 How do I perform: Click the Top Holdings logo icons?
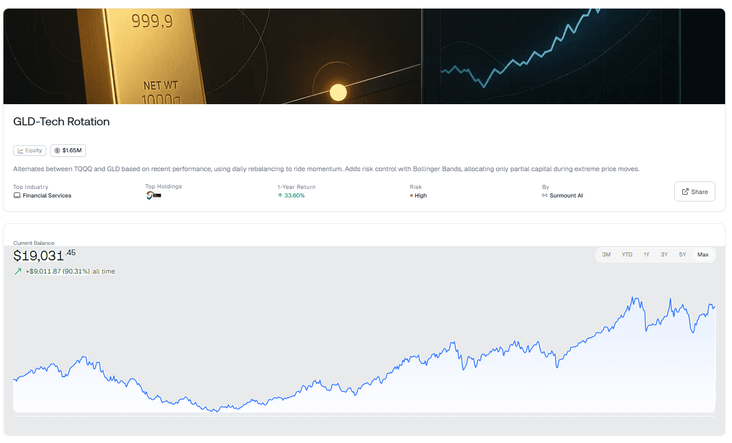tap(154, 195)
